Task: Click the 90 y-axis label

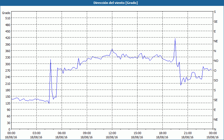Action: [8, 110]
